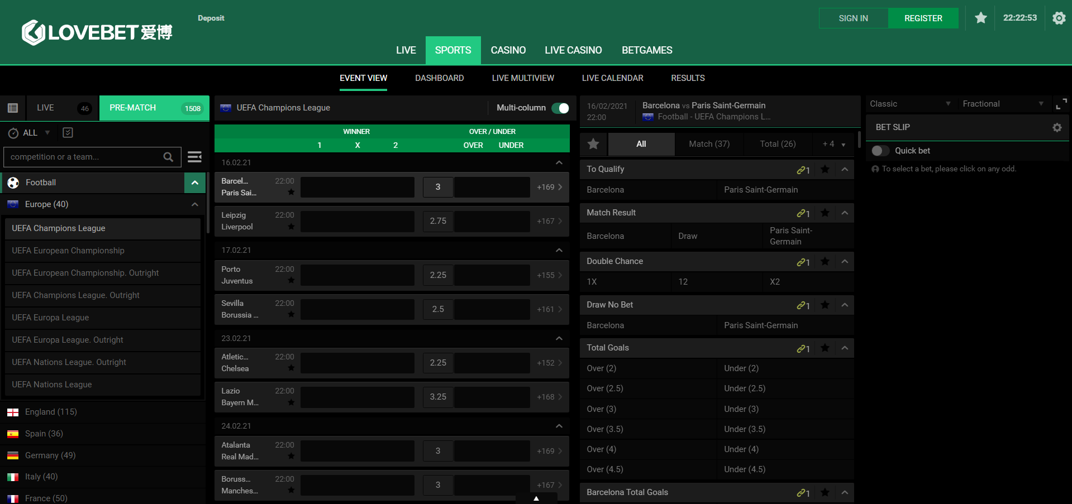This screenshot has height=504, width=1072.
Task: Star the Draw No Bet market
Action: click(x=825, y=305)
